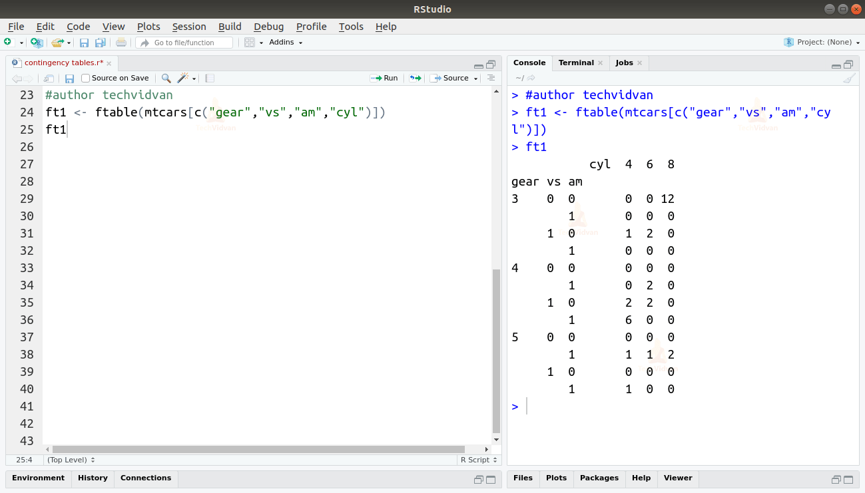Save all open documents icon

coord(101,42)
